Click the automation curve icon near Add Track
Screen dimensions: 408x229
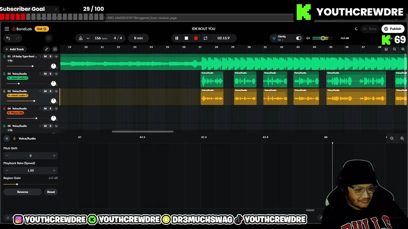(x=47, y=49)
